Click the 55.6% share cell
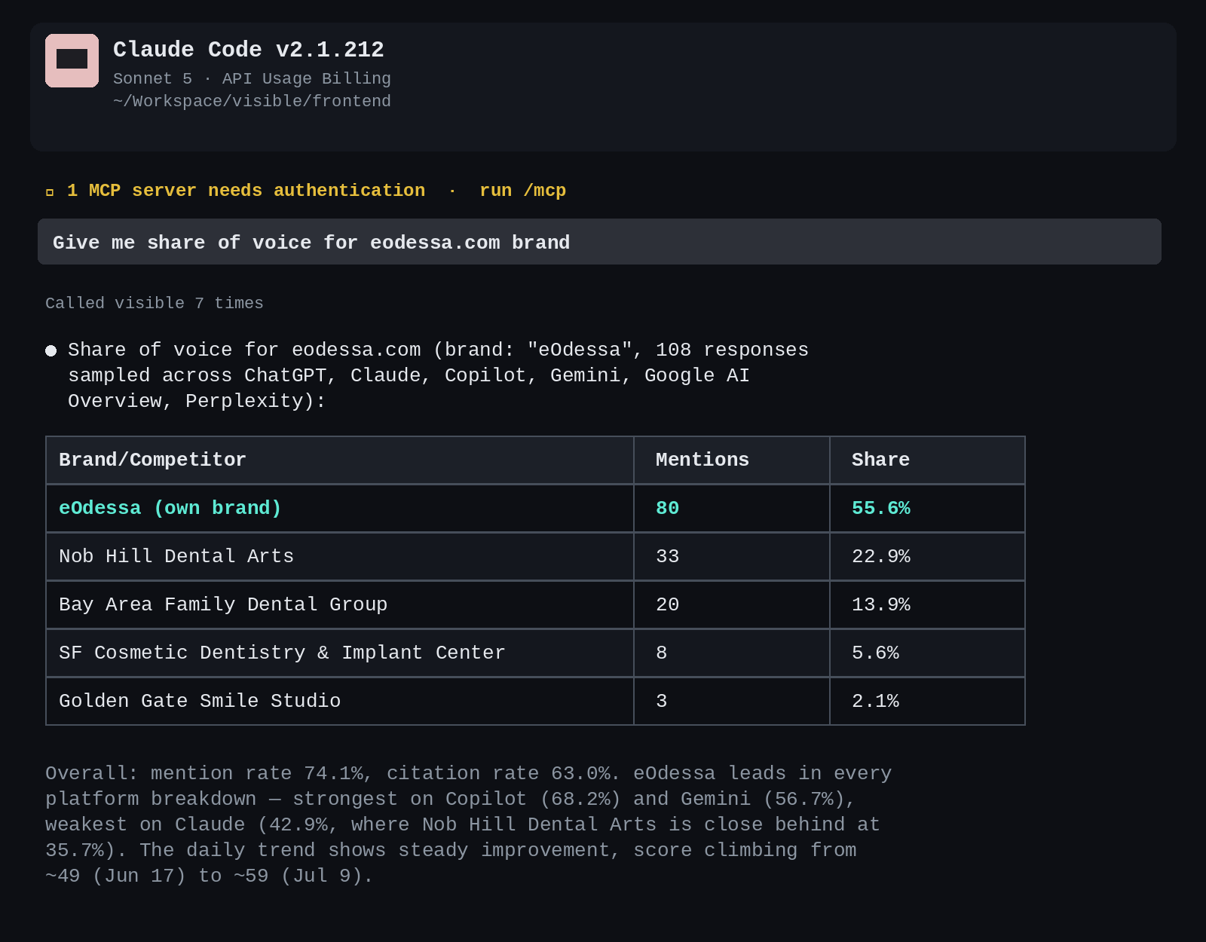This screenshot has height=942, width=1206. pos(927,508)
